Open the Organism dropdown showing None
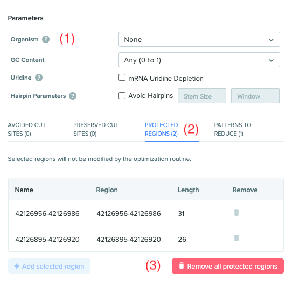 click(x=199, y=39)
